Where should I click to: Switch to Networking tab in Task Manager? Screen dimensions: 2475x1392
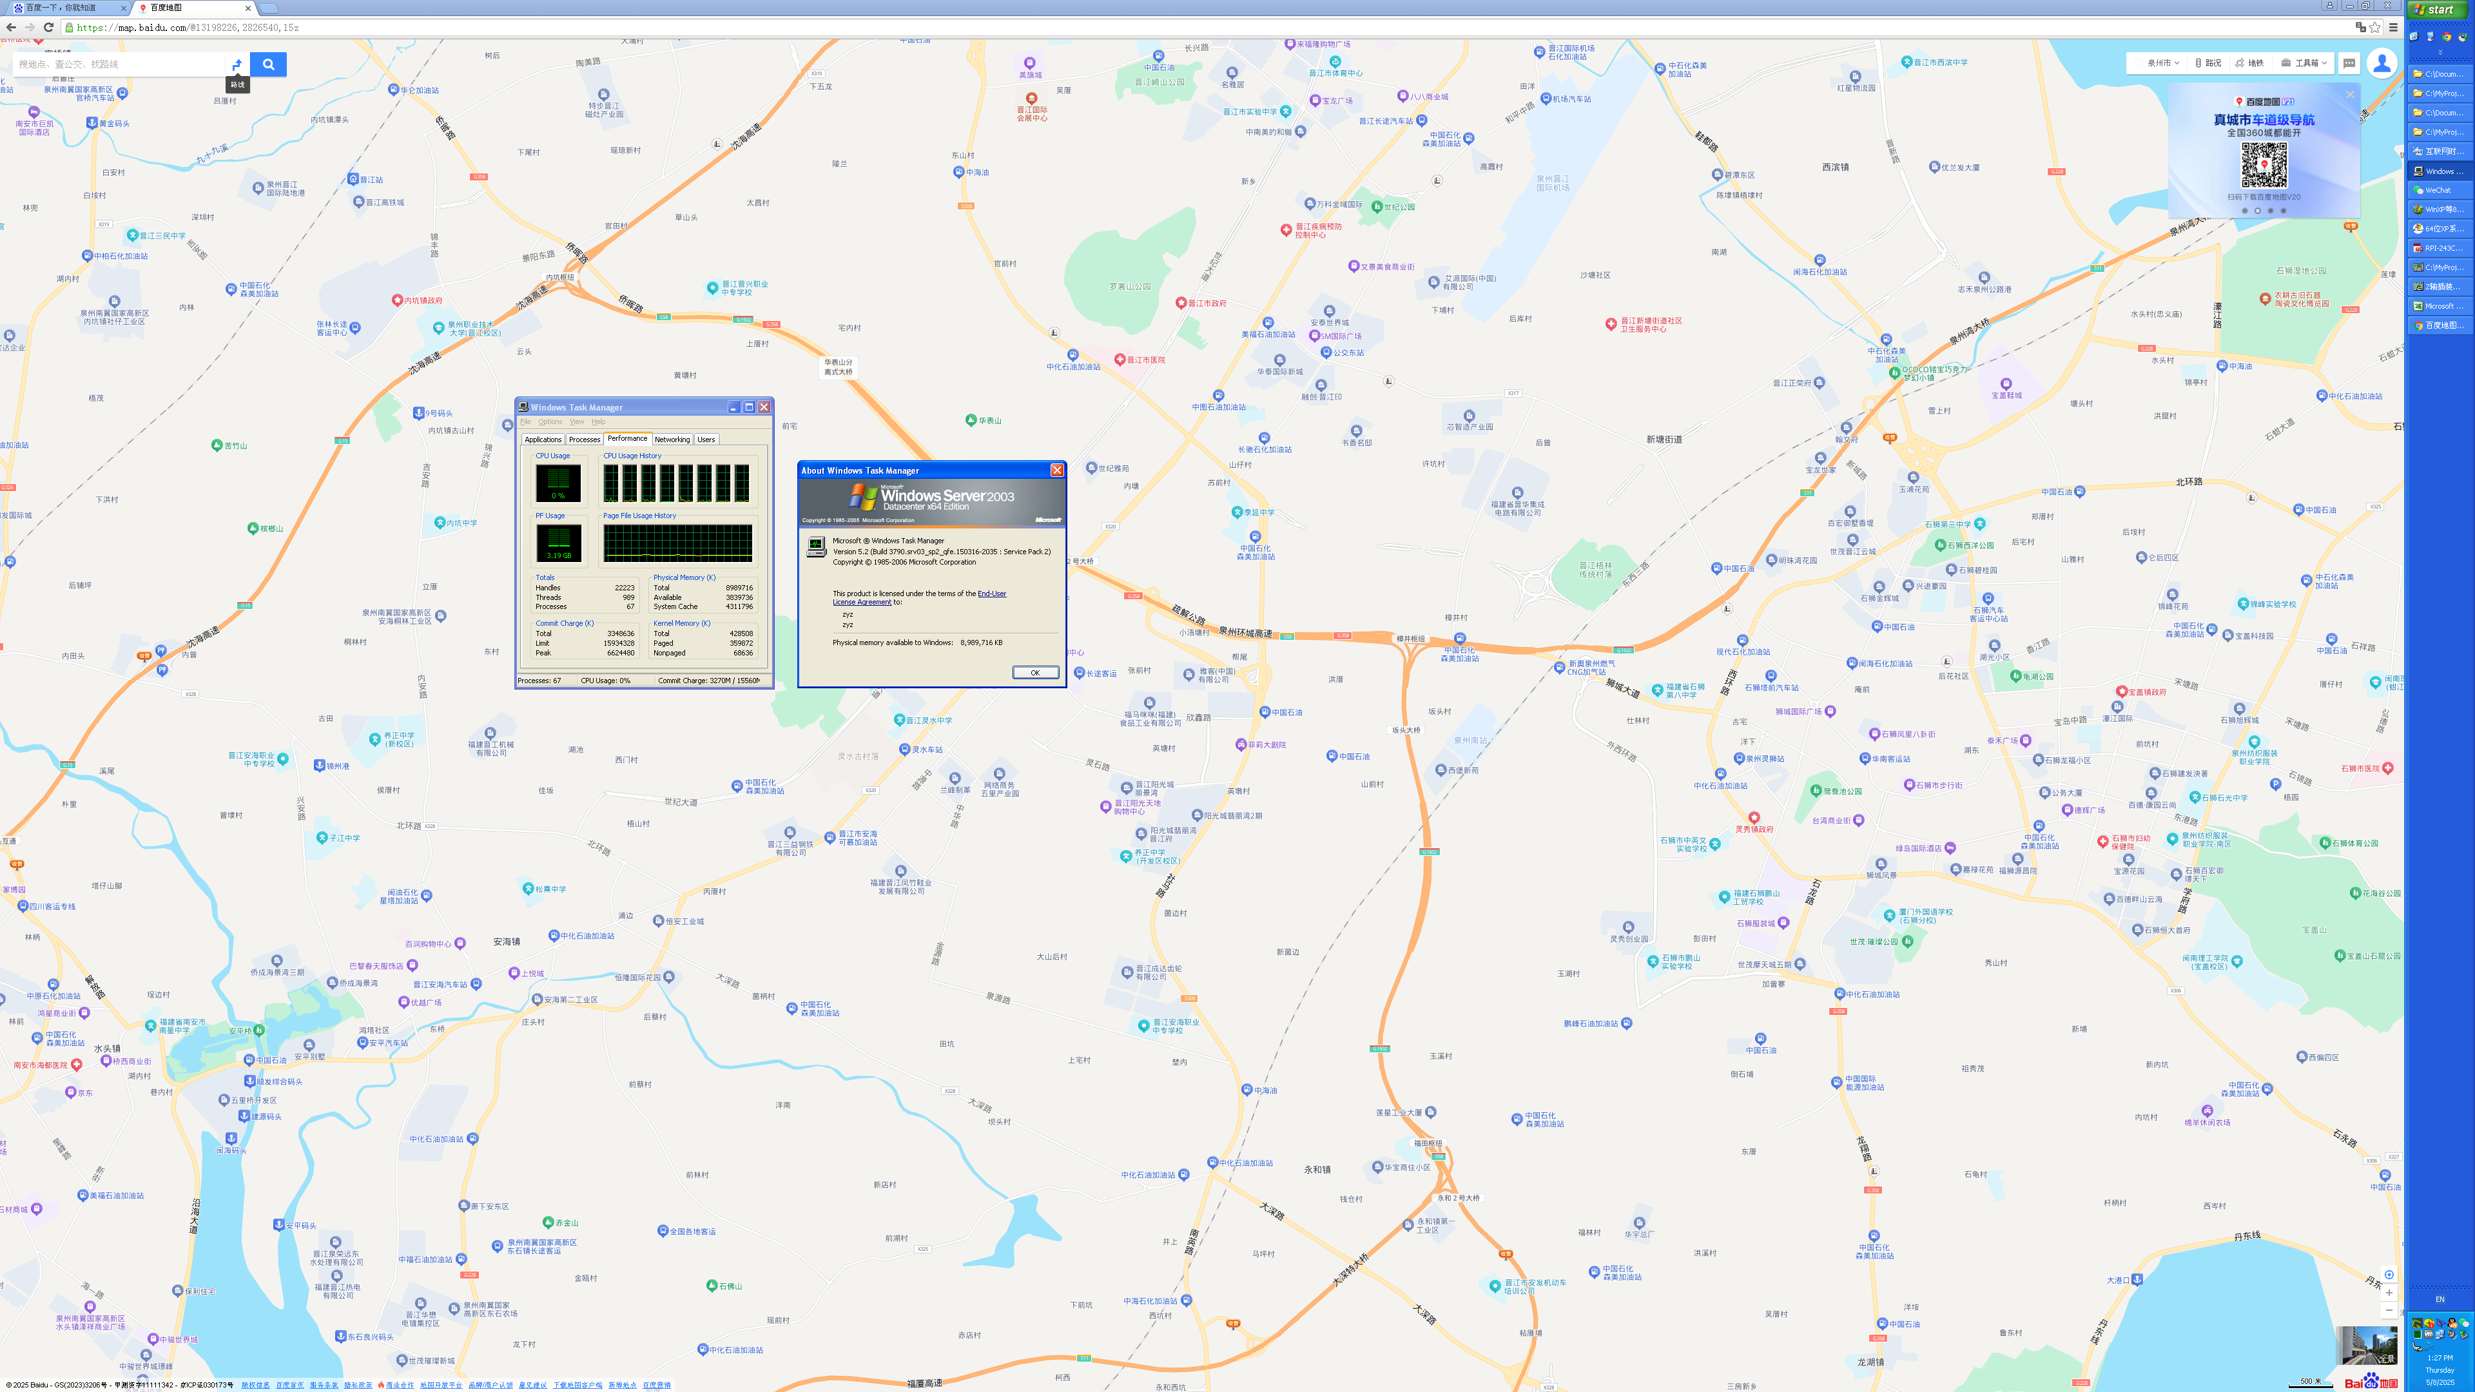point(672,439)
